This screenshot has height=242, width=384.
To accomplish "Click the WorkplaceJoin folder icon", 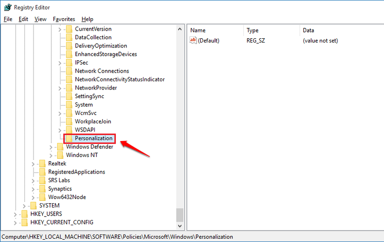I will tap(69, 121).
